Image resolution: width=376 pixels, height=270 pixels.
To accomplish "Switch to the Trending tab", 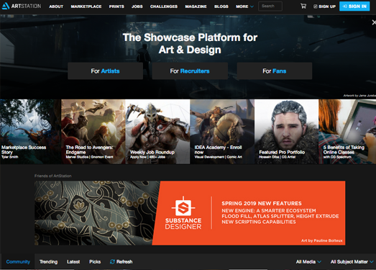I will pos(48,261).
